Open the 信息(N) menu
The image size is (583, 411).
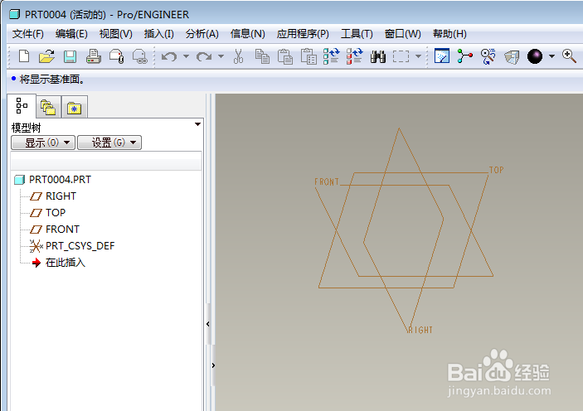click(248, 34)
